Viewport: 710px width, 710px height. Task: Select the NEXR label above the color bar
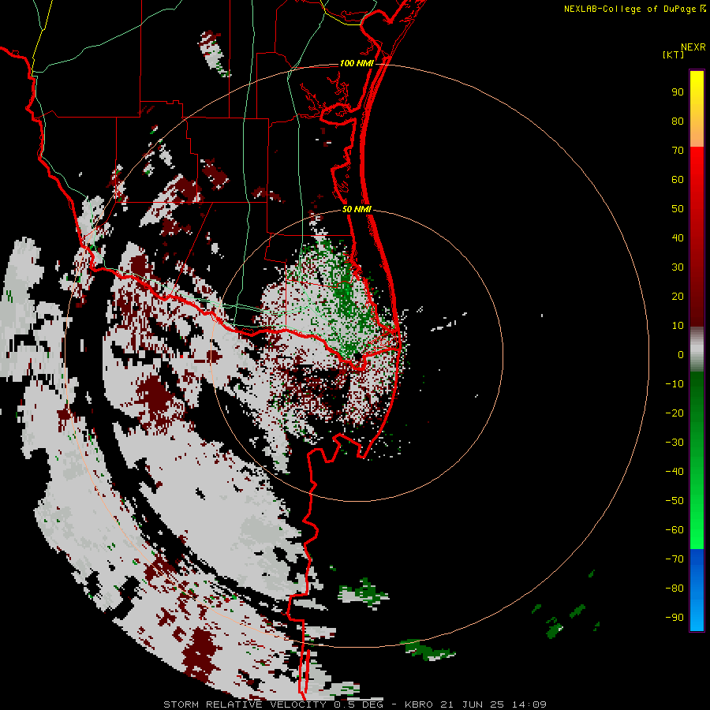(693, 47)
